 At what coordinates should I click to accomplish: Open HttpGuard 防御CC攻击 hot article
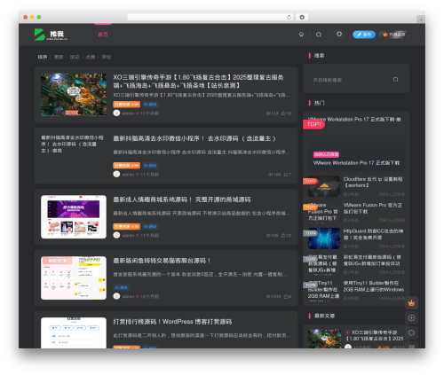pos(373,234)
